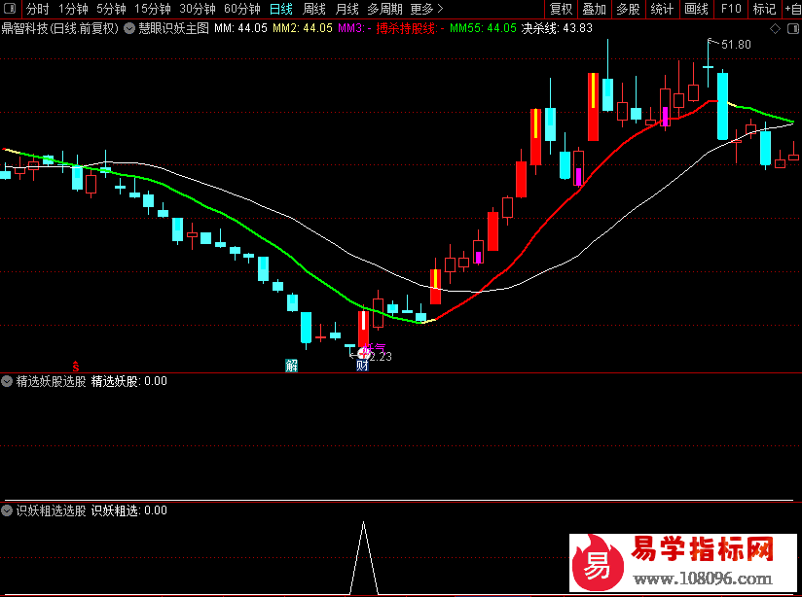Click the 统计 statistics button

click(662, 9)
